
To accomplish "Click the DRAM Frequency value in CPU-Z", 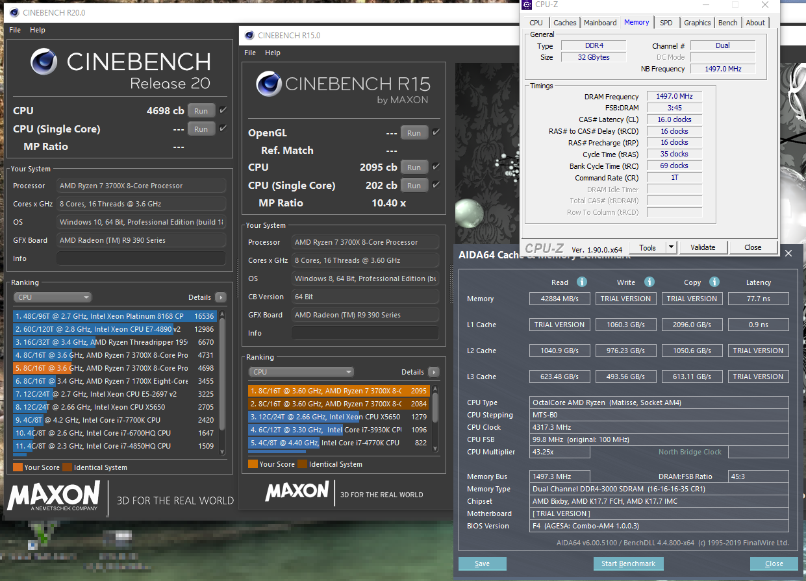I will coord(674,96).
